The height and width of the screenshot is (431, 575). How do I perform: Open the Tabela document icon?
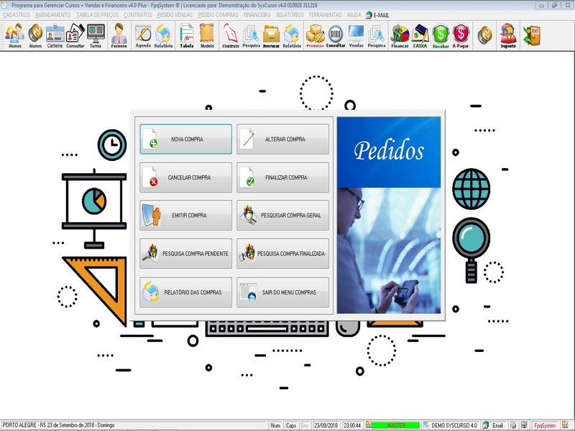(187, 35)
